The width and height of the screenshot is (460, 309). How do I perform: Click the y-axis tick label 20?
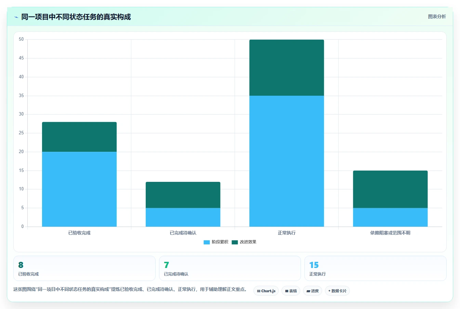coord(21,152)
